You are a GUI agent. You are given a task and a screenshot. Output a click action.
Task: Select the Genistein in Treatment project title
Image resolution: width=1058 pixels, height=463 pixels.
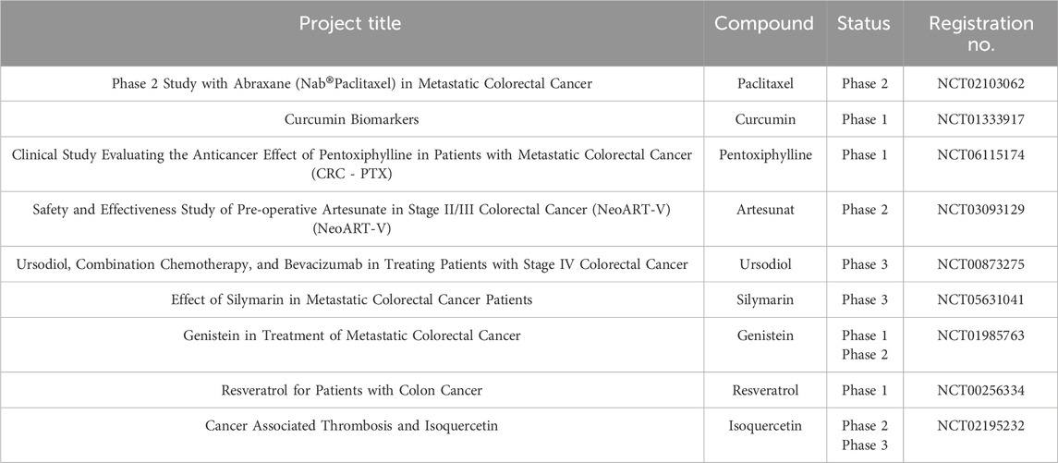pos(351,335)
